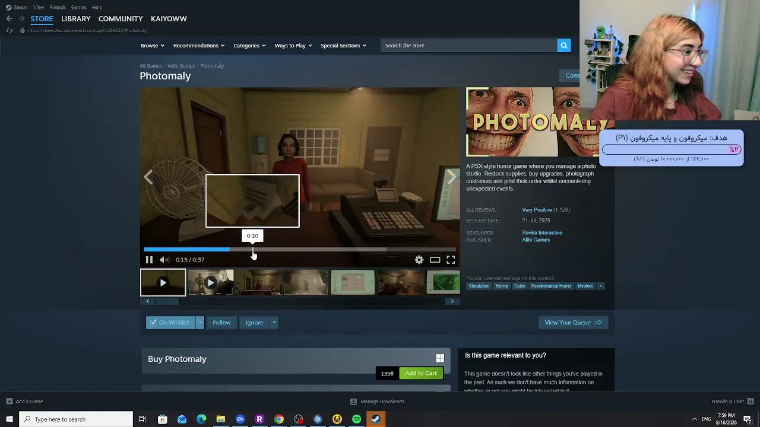This screenshot has width=760, height=427.
Task: Click the plus icon beside Add a Game
Action: pyautogui.click(x=9, y=401)
